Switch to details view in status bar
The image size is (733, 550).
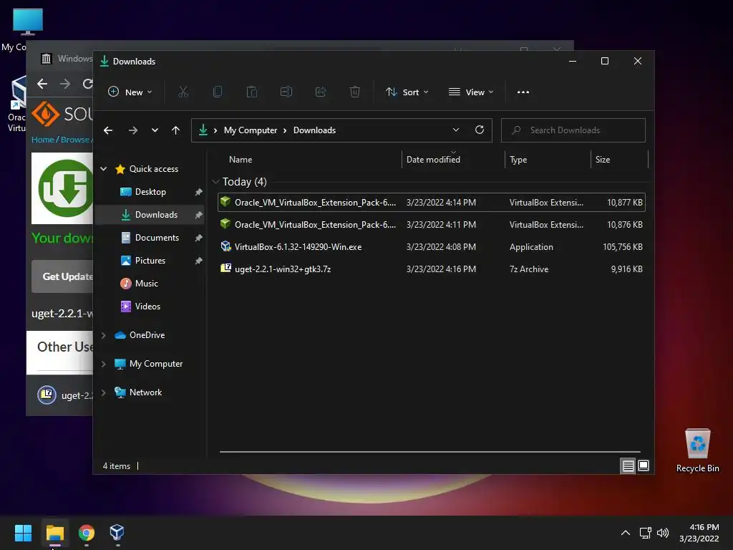628,465
